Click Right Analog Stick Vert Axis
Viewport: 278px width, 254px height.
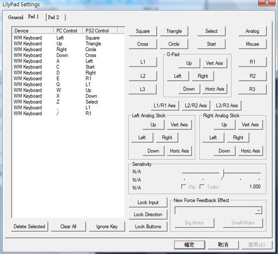(250, 125)
